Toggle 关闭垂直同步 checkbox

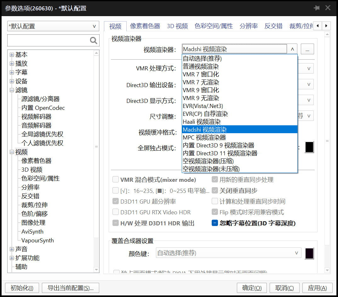[215, 190]
